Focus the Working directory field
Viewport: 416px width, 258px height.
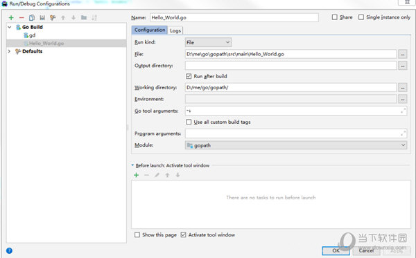[291, 87]
